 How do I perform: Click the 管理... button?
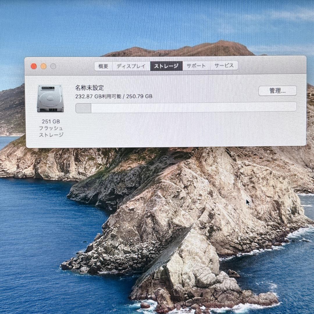coord(278,90)
